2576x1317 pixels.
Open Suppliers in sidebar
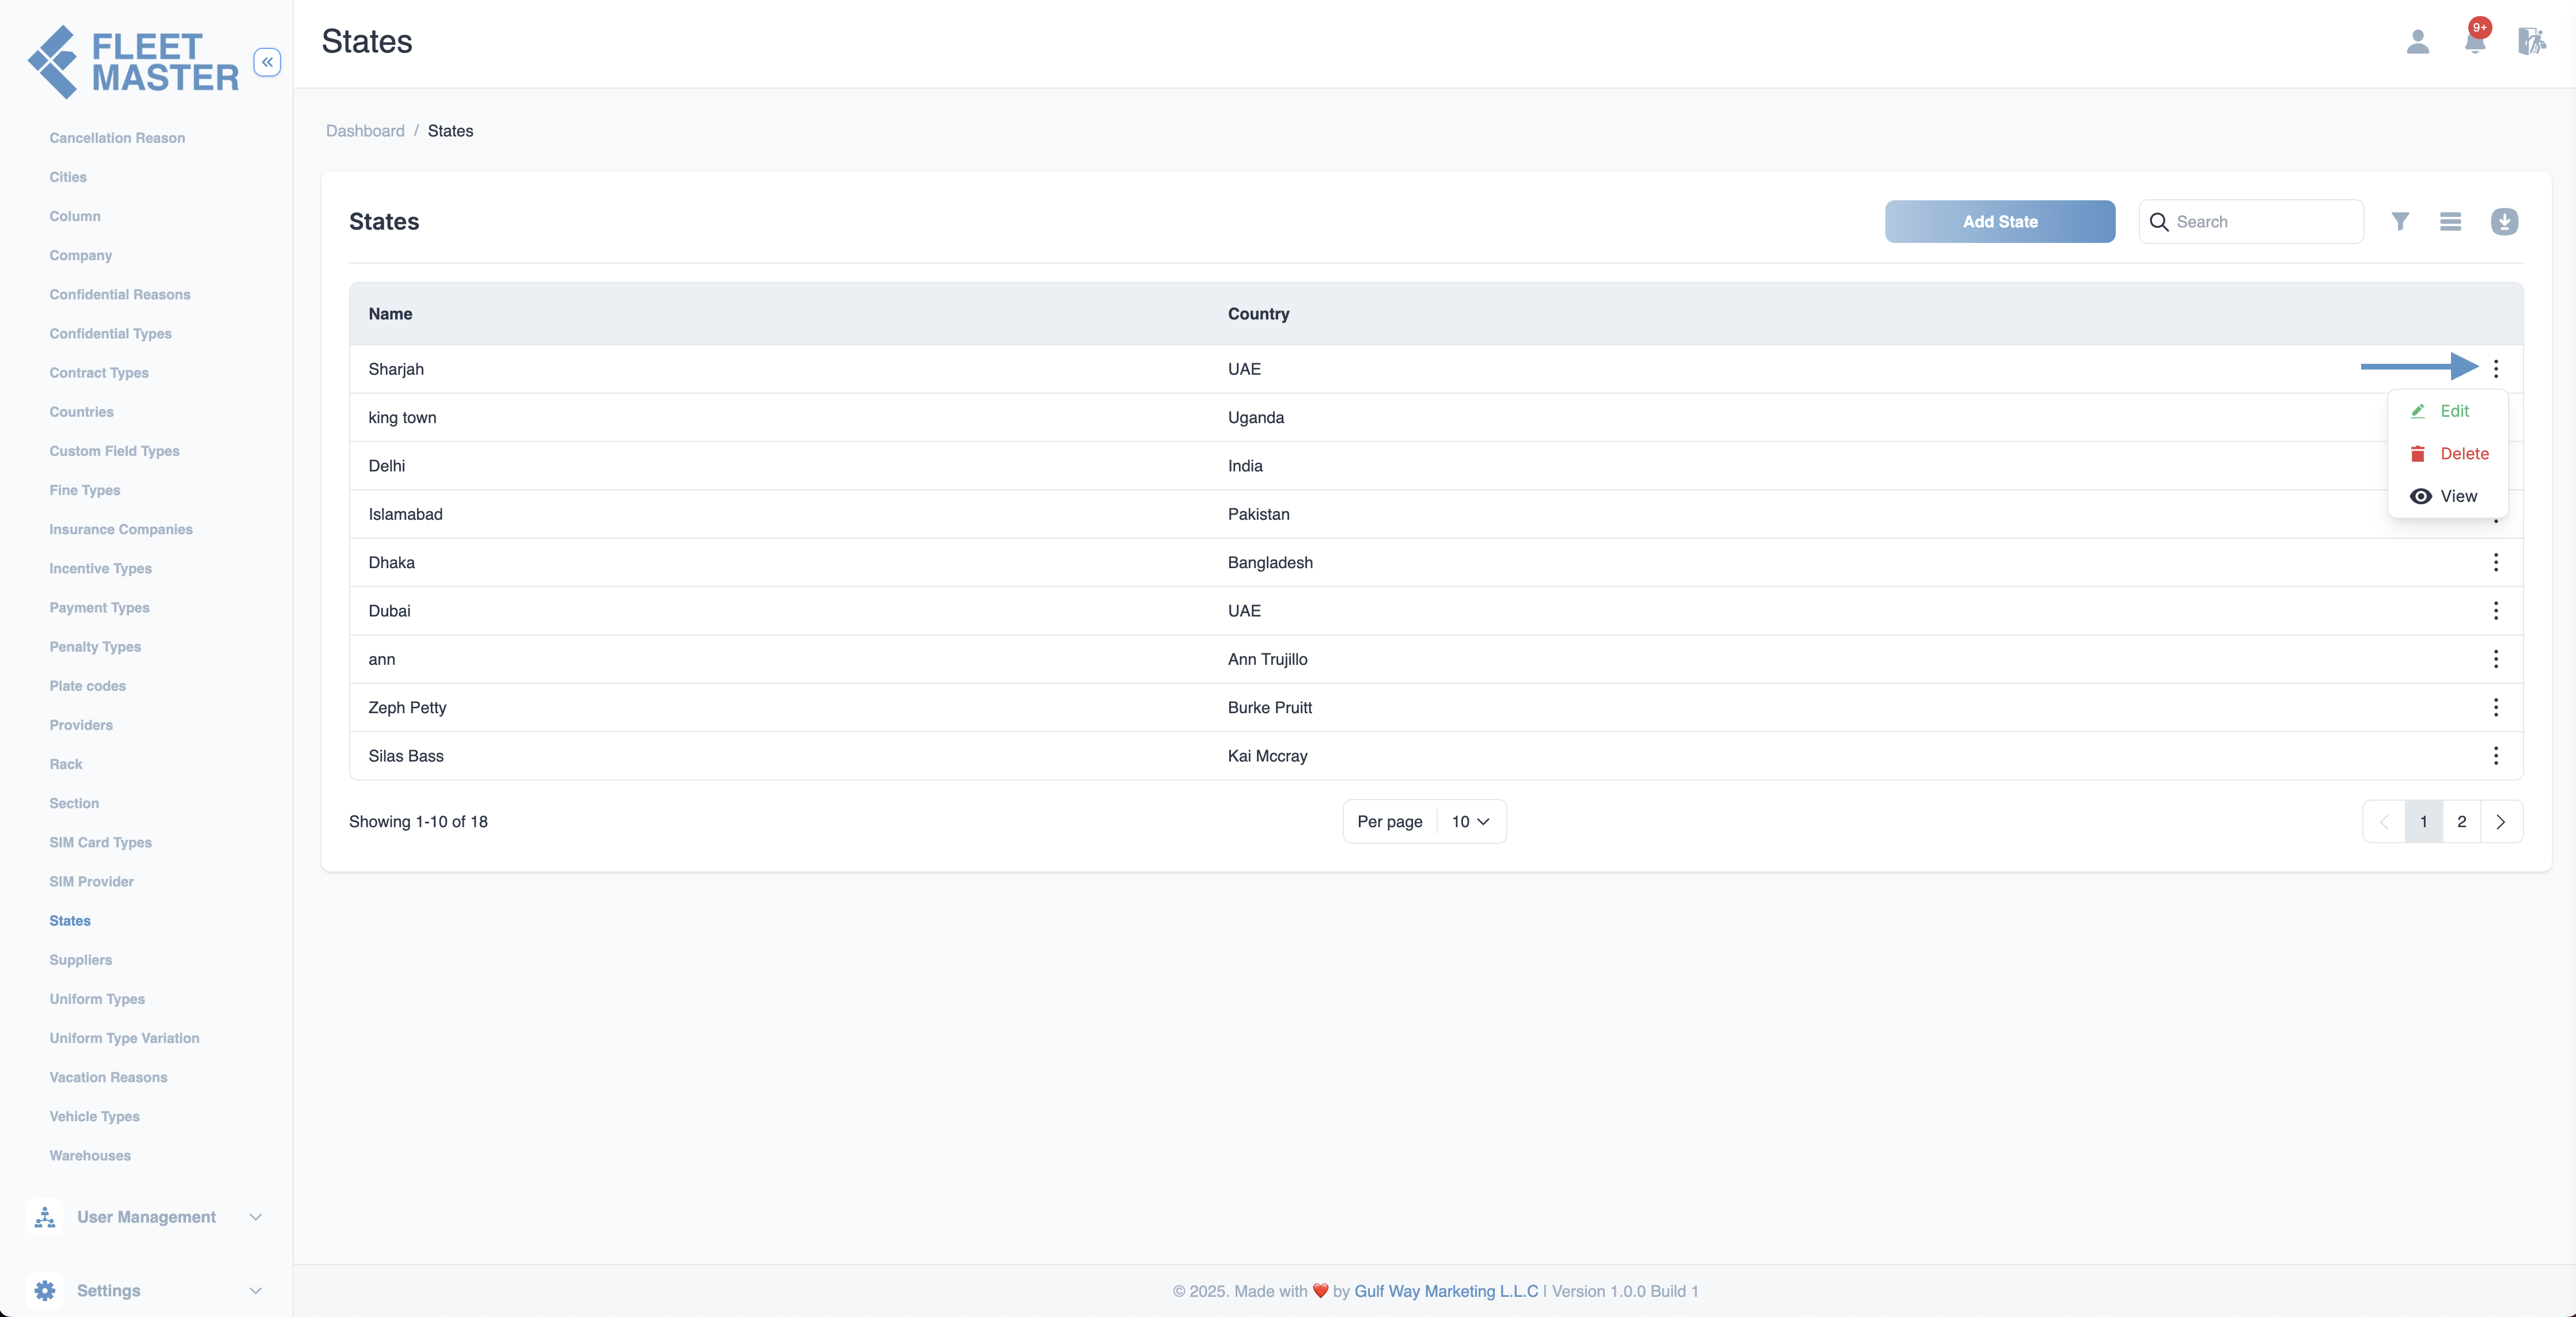81,960
